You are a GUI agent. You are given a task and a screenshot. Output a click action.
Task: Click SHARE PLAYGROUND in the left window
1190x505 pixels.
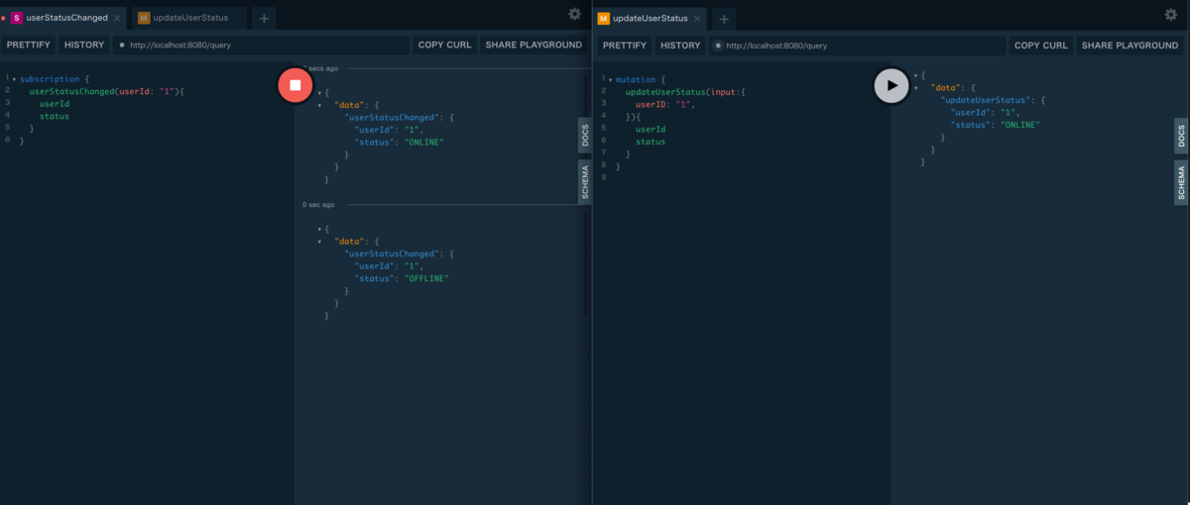point(534,46)
